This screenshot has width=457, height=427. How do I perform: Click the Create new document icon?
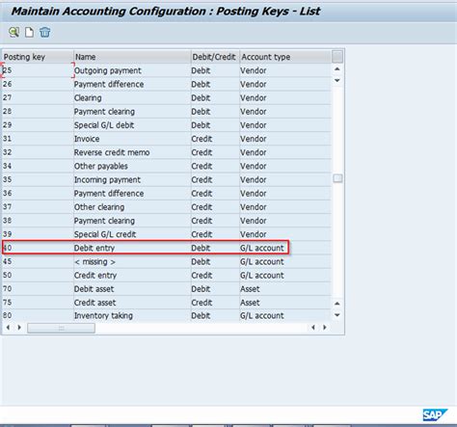29,32
